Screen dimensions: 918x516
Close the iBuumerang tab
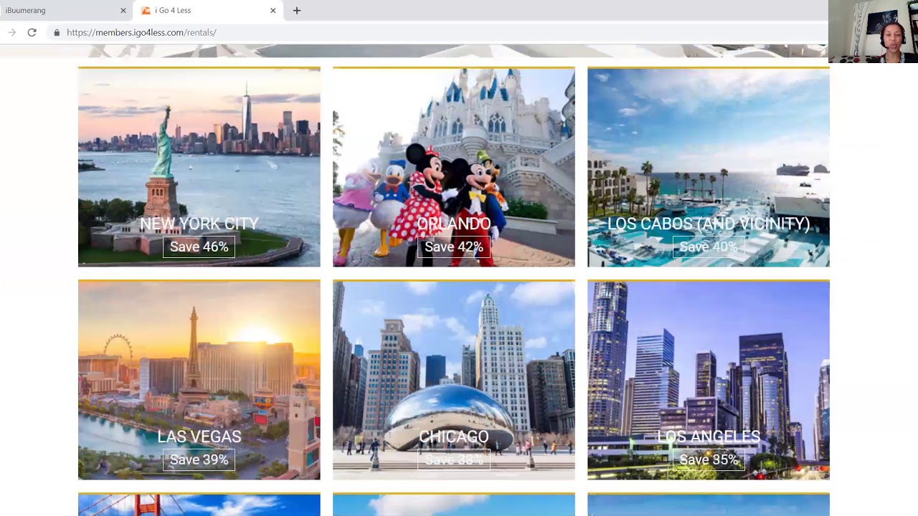(123, 11)
